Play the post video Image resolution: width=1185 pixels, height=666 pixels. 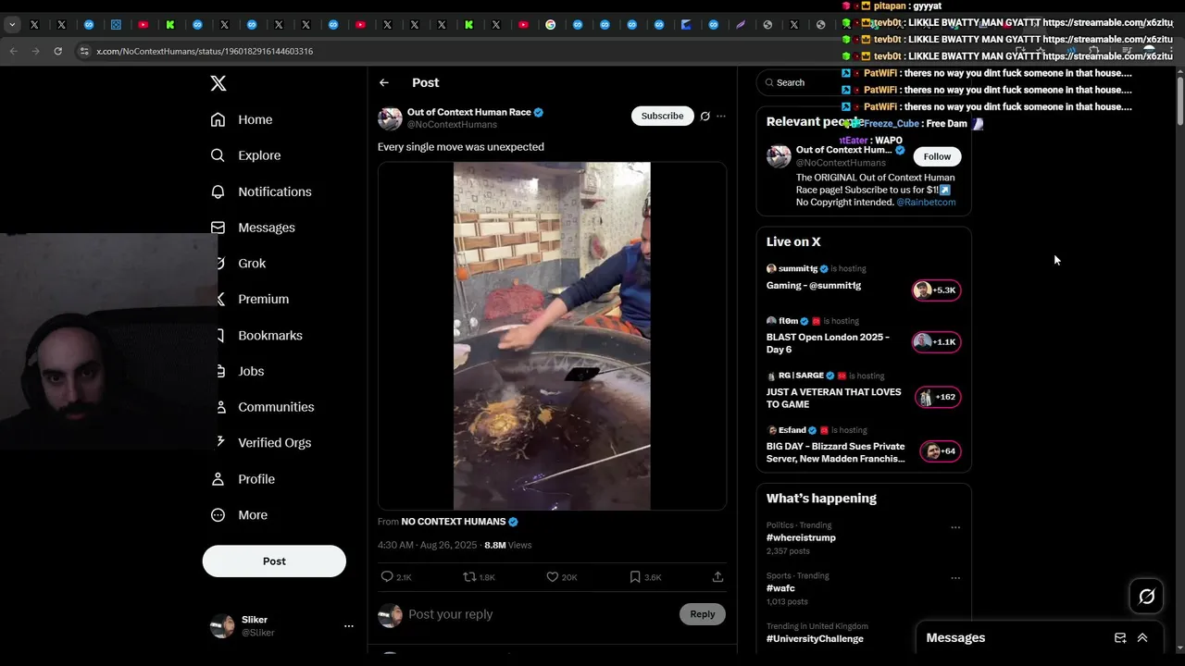pos(552,336)
